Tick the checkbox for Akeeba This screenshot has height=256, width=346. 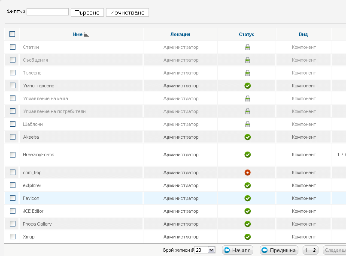(12, 137)
